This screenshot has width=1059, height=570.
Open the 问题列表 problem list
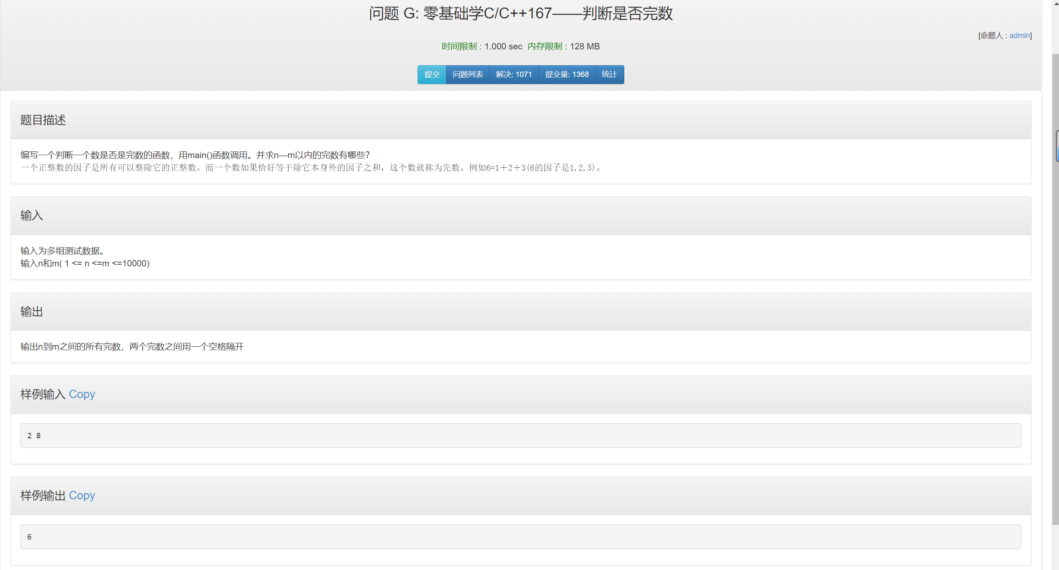467,74
